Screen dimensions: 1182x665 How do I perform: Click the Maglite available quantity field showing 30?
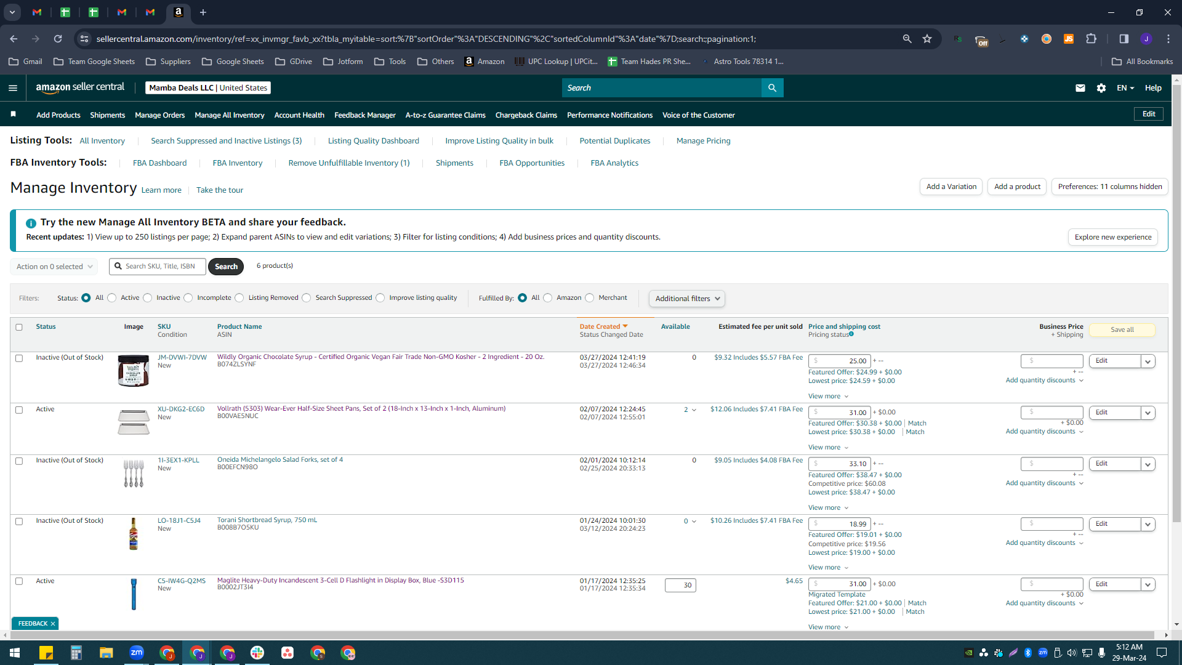tap(680, 586)
